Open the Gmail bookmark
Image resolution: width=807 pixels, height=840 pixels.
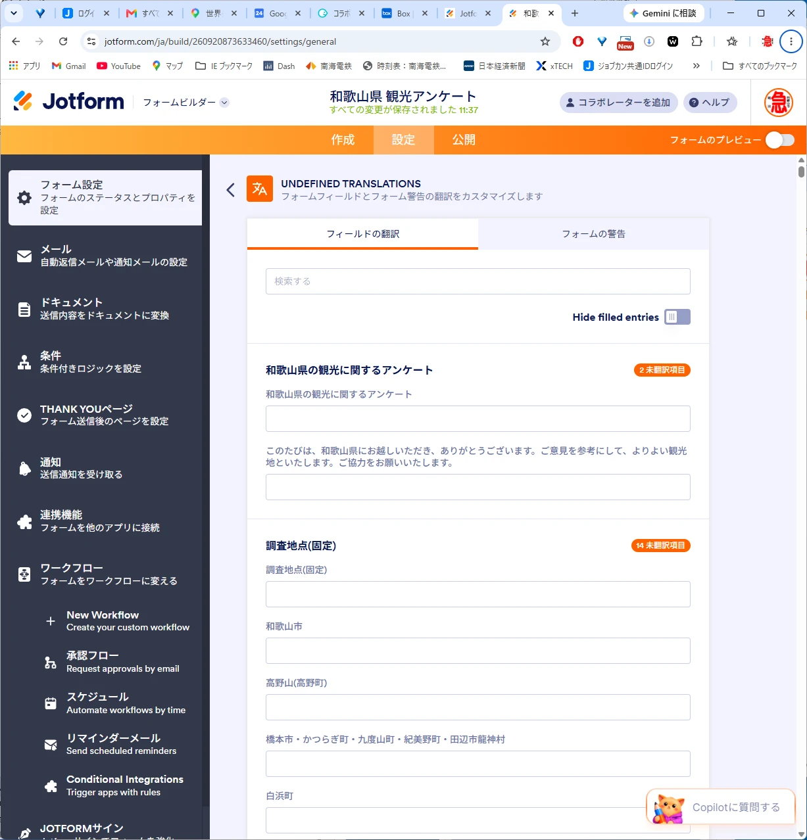coord(69,66)
